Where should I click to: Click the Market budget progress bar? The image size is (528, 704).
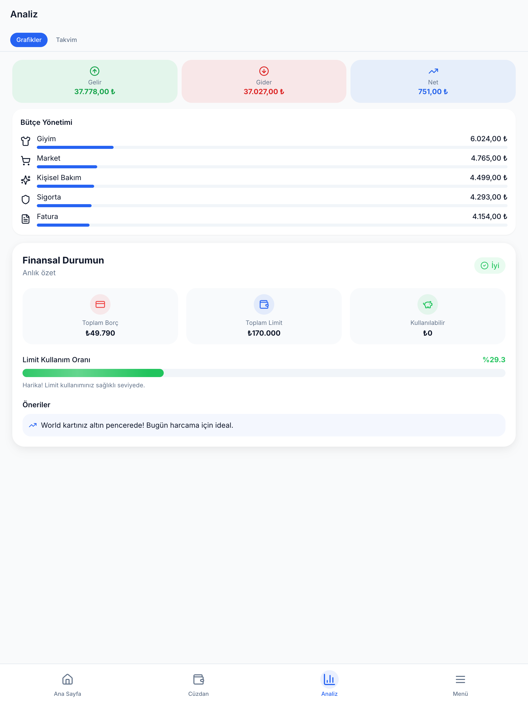coord(272,167)
